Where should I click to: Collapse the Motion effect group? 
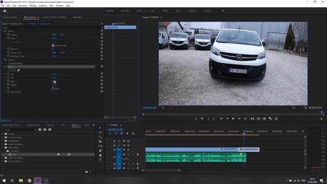3,31
